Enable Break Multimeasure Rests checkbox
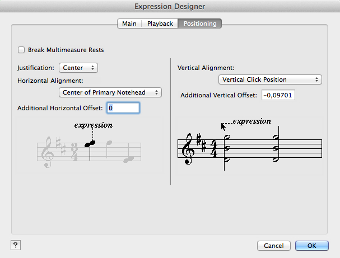The height and width of the screenshot is (258, 340). pyautogui.click(x=21, y=50)
